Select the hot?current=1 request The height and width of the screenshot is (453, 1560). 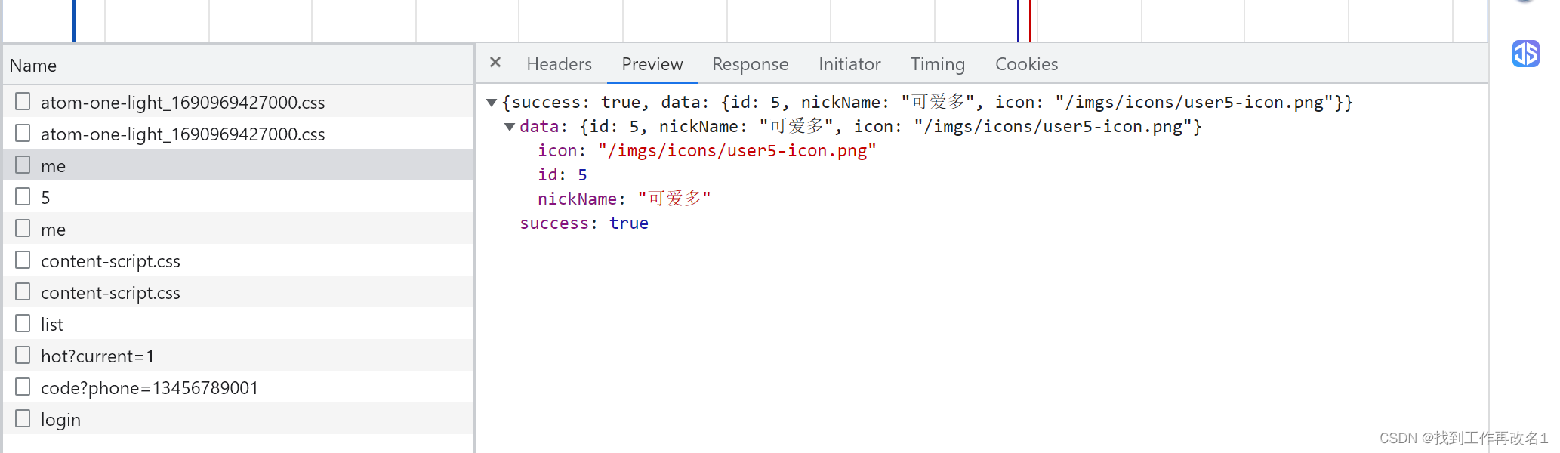[239, 355]
